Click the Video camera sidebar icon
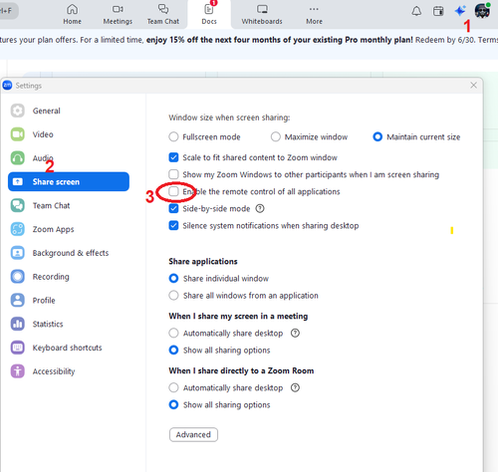This screenshot has height=472, width=498. [17, 134]
